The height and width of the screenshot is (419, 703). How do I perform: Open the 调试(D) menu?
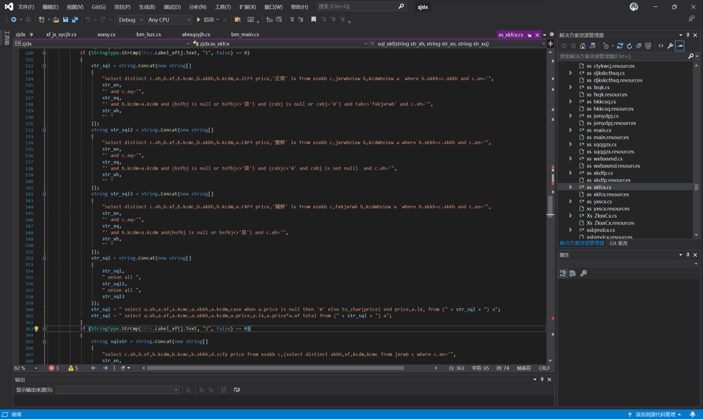172,7
